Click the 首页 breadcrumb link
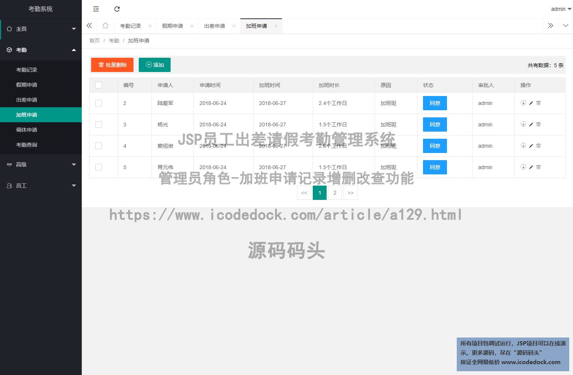The image size is (573, 375). (94, 40)
